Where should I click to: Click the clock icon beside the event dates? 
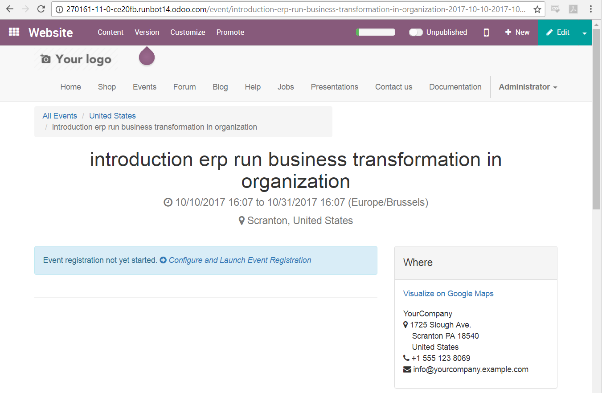(168, 202)
